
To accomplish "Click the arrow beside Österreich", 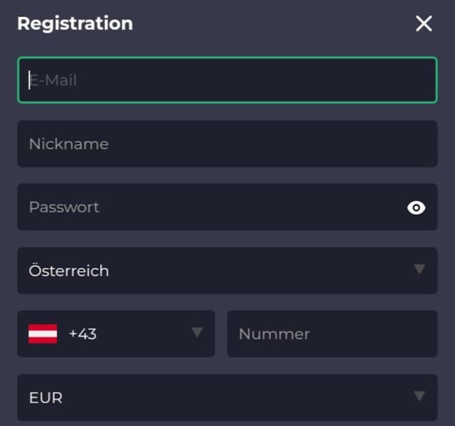I will 419,269.
